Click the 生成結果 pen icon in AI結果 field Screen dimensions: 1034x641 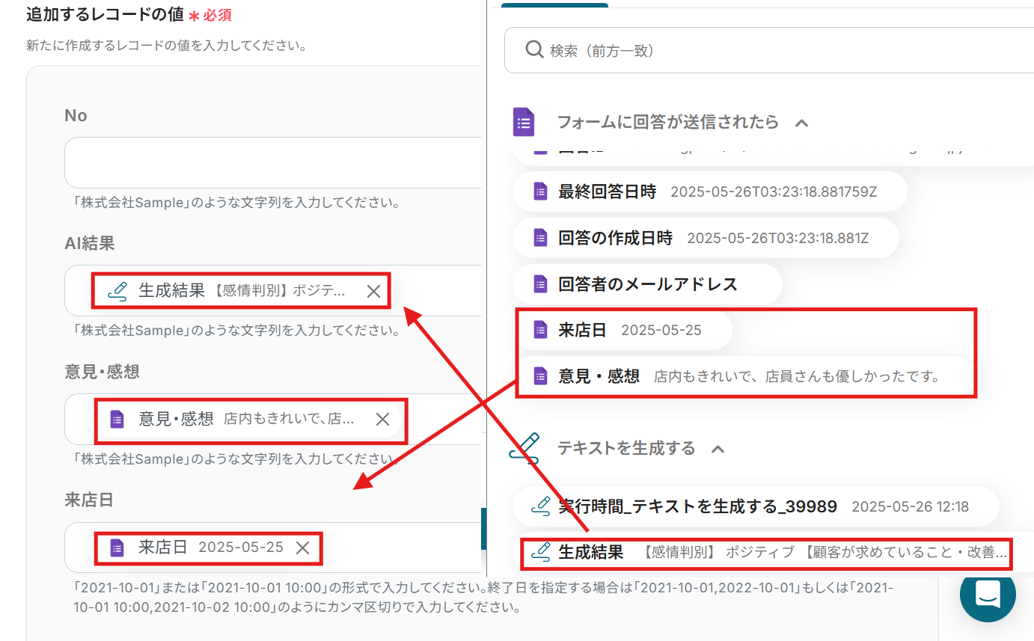click(117, 291)
